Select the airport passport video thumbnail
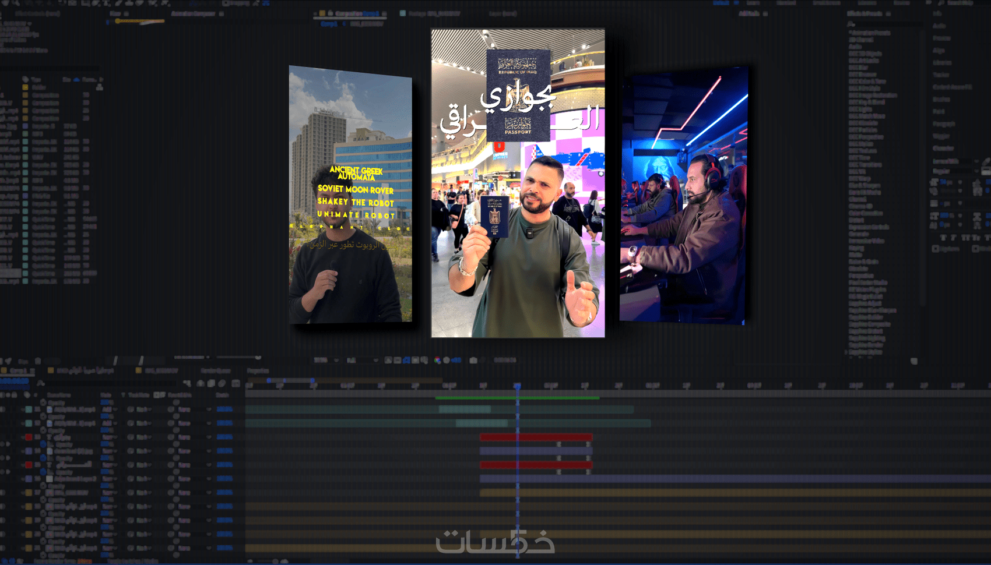The height and width of the screenshot is (565, 991). [518, 183]
